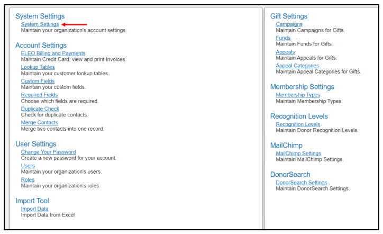Open the Membership Types link
Screen dimensions: 383x234
click(x=298, y=95)
